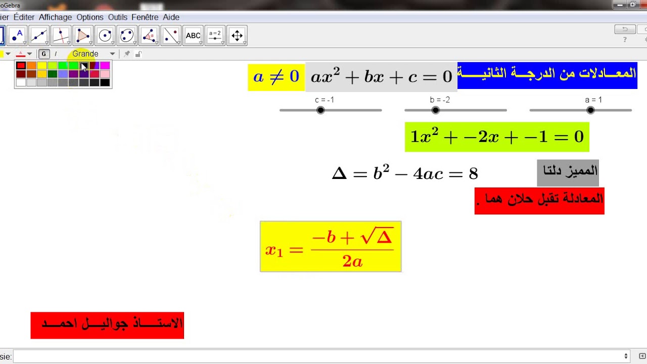Select the red Arabic author name box
The height and width of the screenshot is (364, 647).
coord(107,325)
